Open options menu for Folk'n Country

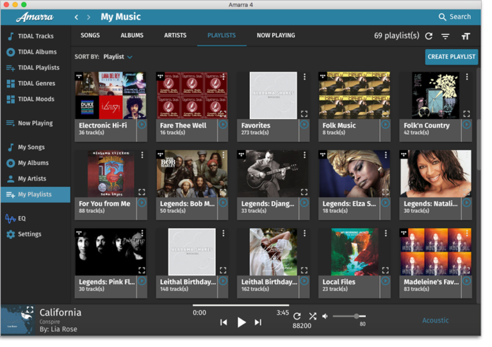[467, 77]
